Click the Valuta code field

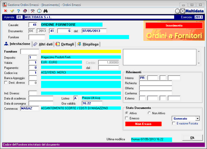pyautogui.click(x=33, y=62)
